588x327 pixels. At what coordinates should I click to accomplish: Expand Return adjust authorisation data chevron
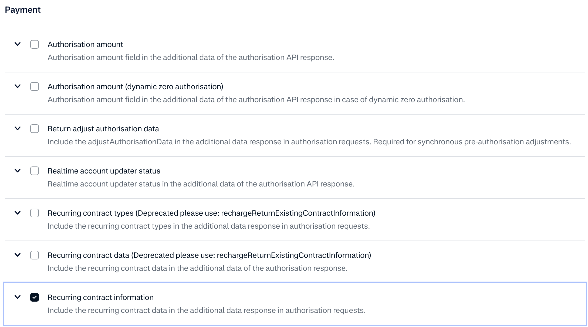click(x=18, y=128)
